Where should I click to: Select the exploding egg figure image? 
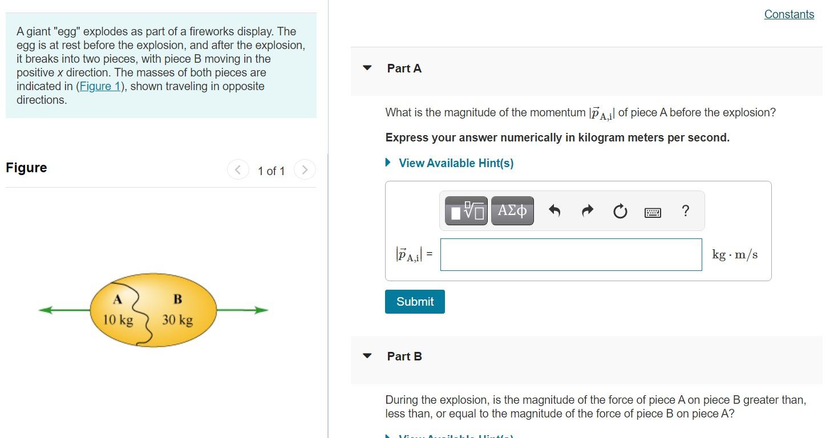tap(153, 310)
